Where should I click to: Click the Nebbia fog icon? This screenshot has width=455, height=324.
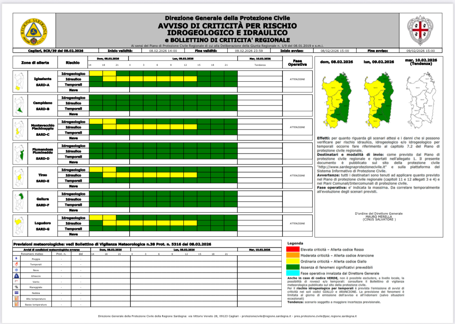coord(16,293)
